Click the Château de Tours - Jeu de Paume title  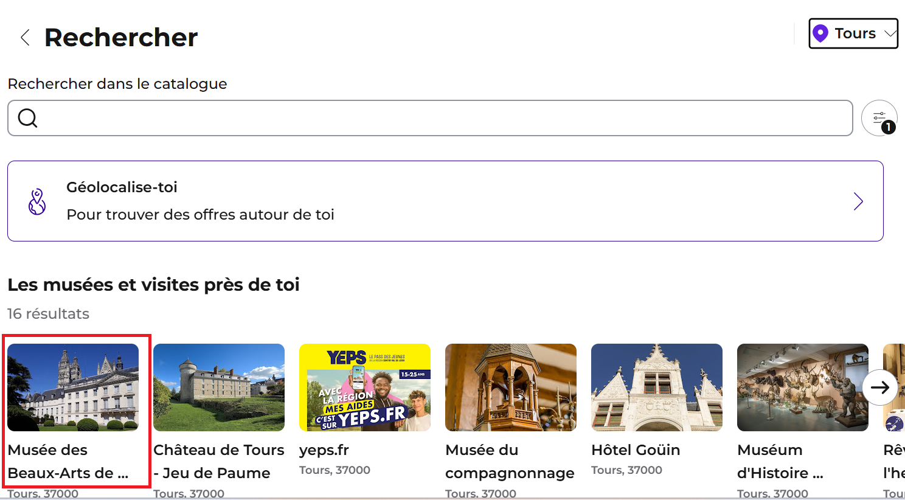point(219,462)
